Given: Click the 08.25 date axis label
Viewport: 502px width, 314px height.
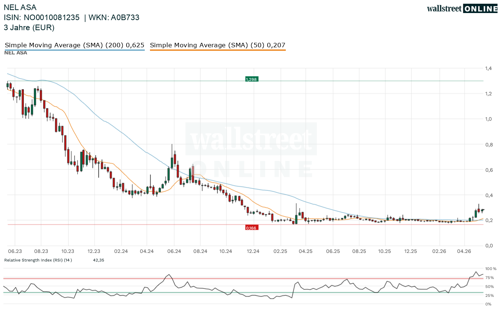Looking at the screenshot, I should click(359, 251).
